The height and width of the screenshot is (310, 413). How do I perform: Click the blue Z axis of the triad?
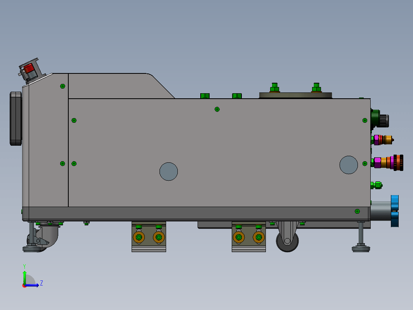pyautogui.click(x=32, y=285)
